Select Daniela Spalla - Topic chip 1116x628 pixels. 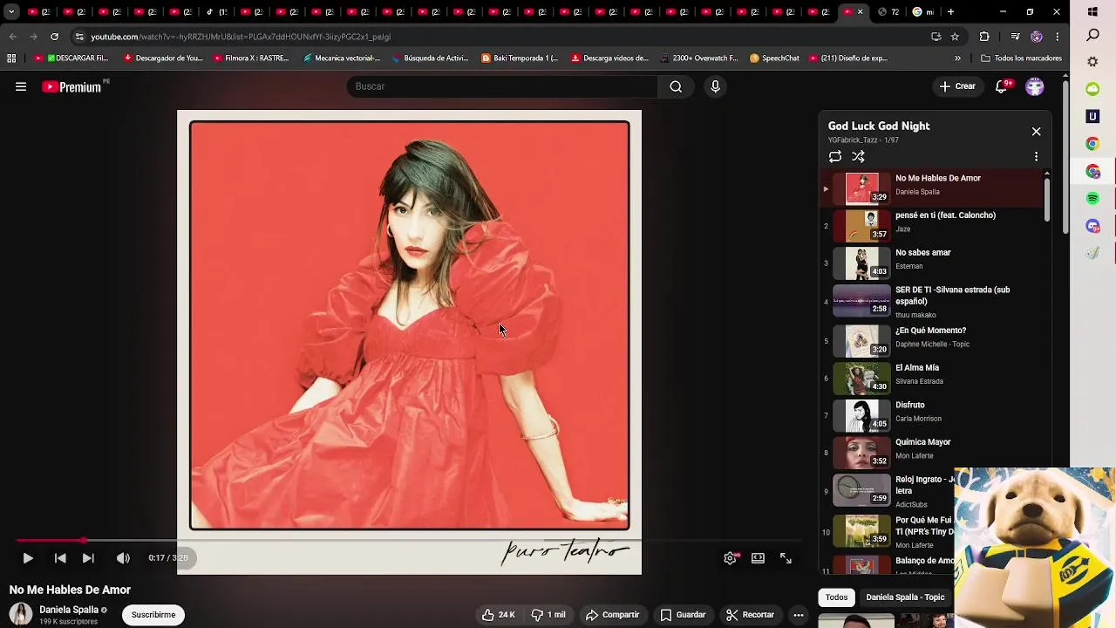coord(905,597)
